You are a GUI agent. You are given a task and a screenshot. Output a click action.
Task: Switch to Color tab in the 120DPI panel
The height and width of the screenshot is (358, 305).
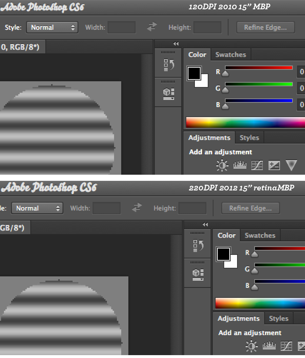coord(197,54)
